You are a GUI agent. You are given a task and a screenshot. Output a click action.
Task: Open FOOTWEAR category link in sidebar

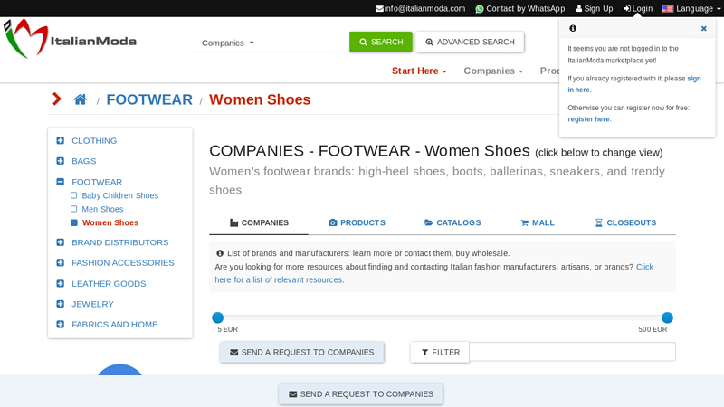(97, 182)
